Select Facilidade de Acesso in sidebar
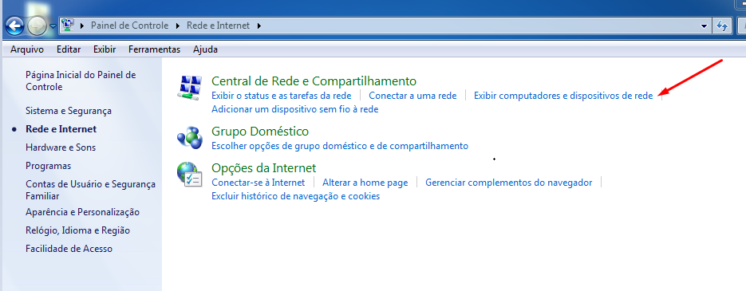The height and width of the screenshot is (291, 746). click(69, 249)
